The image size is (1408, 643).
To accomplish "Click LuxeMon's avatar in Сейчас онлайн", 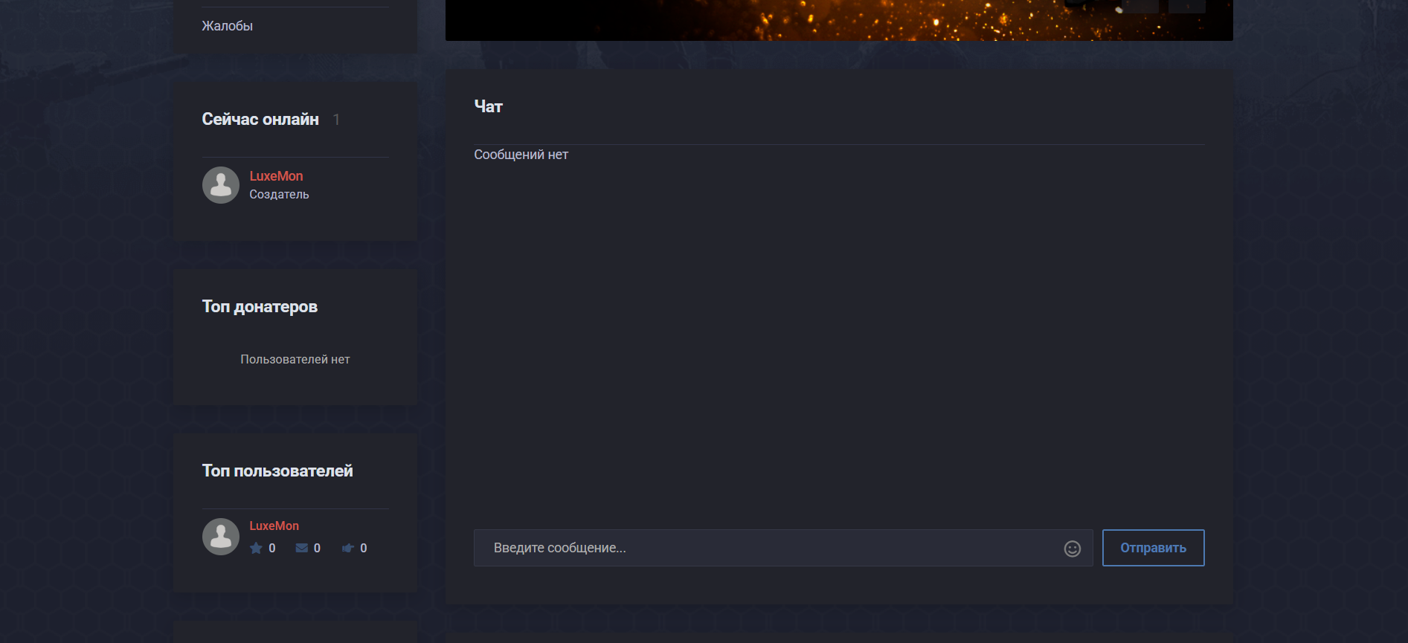I will (x=221, y=185).
